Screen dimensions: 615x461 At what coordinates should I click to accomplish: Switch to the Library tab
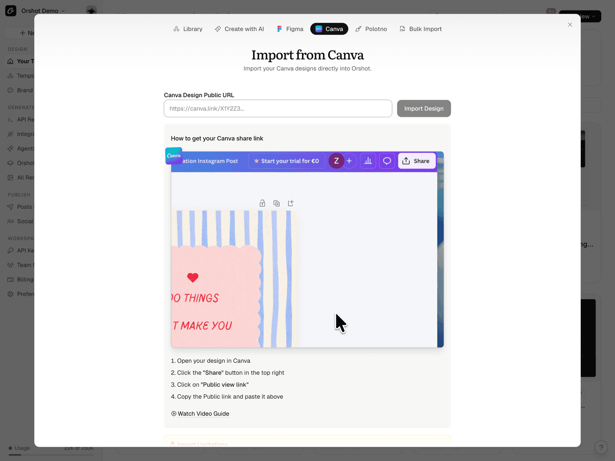pyautogui.click(x=188, y=29)
